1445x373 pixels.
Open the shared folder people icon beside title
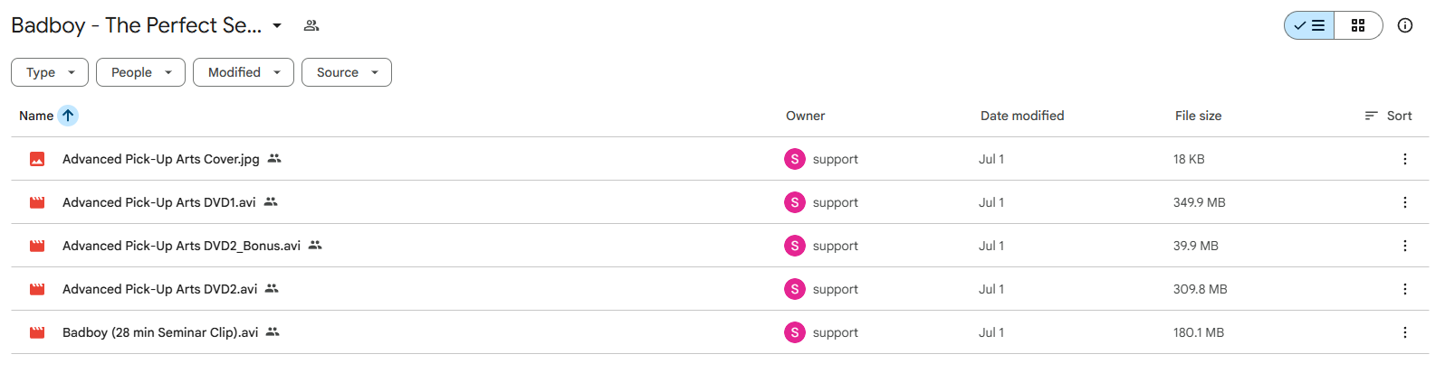[311, 25]
